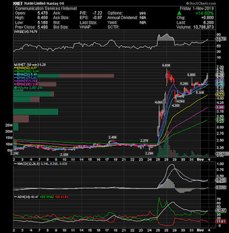Screen dimensions: 229x233
Task: Click the +14.60% percent change value
Action: (204, 13)
